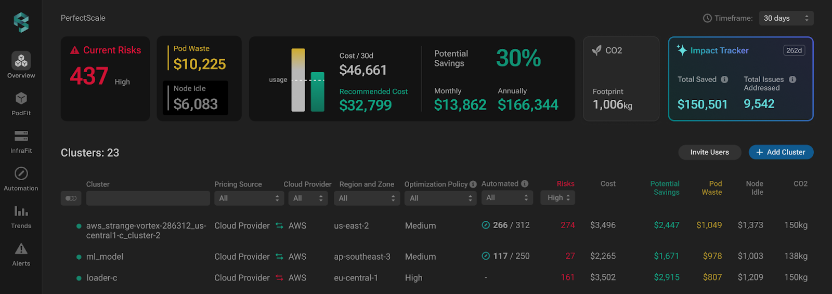Open the loader-c cluster link
Image resolution: width=832 pixels, height=294 pixels.
[102, 278]
